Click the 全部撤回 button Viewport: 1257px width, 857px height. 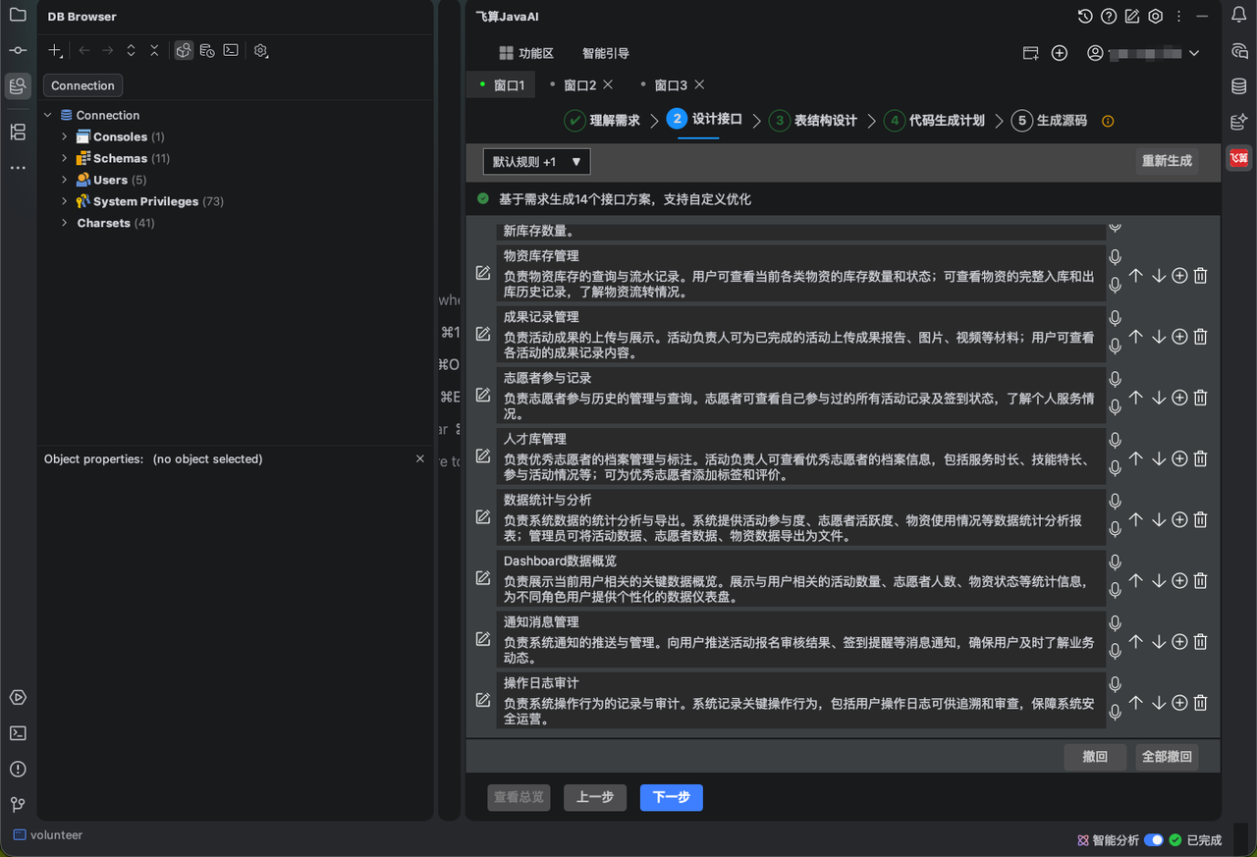(1167, 757)
